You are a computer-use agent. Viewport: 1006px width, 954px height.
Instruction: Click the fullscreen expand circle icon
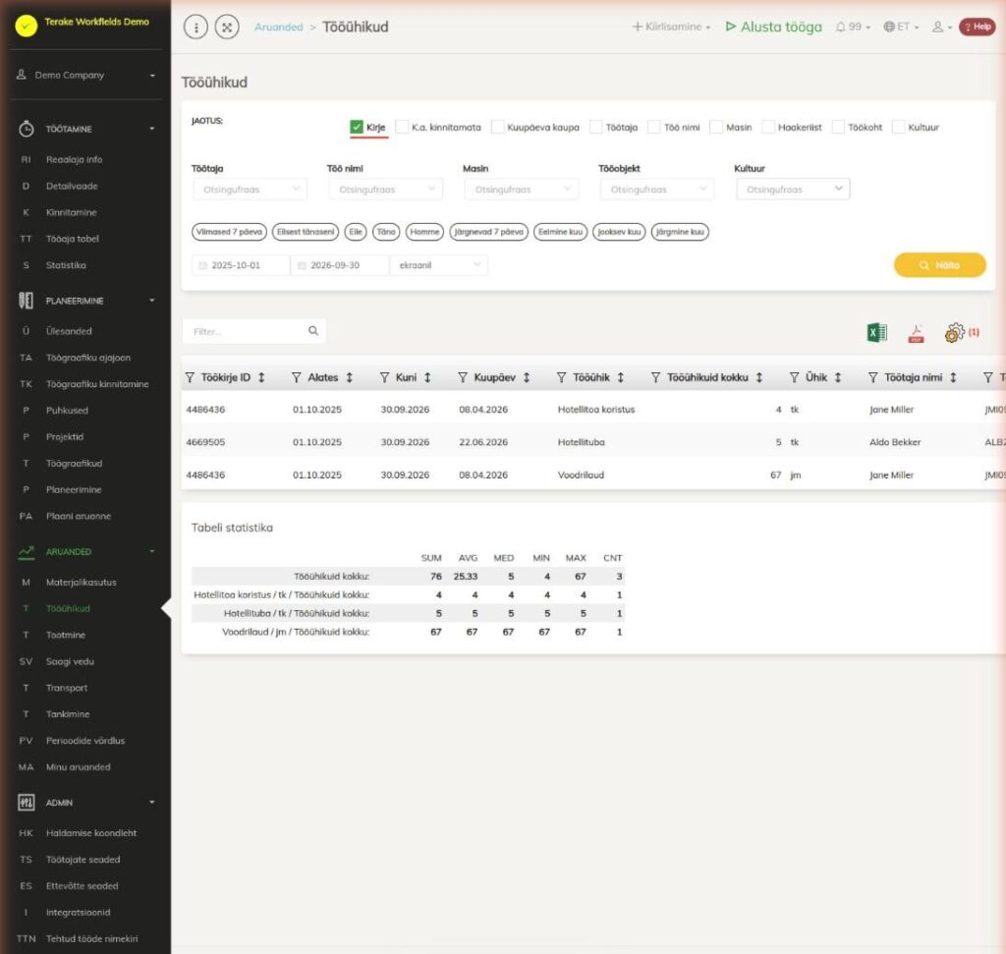point(227,27)
